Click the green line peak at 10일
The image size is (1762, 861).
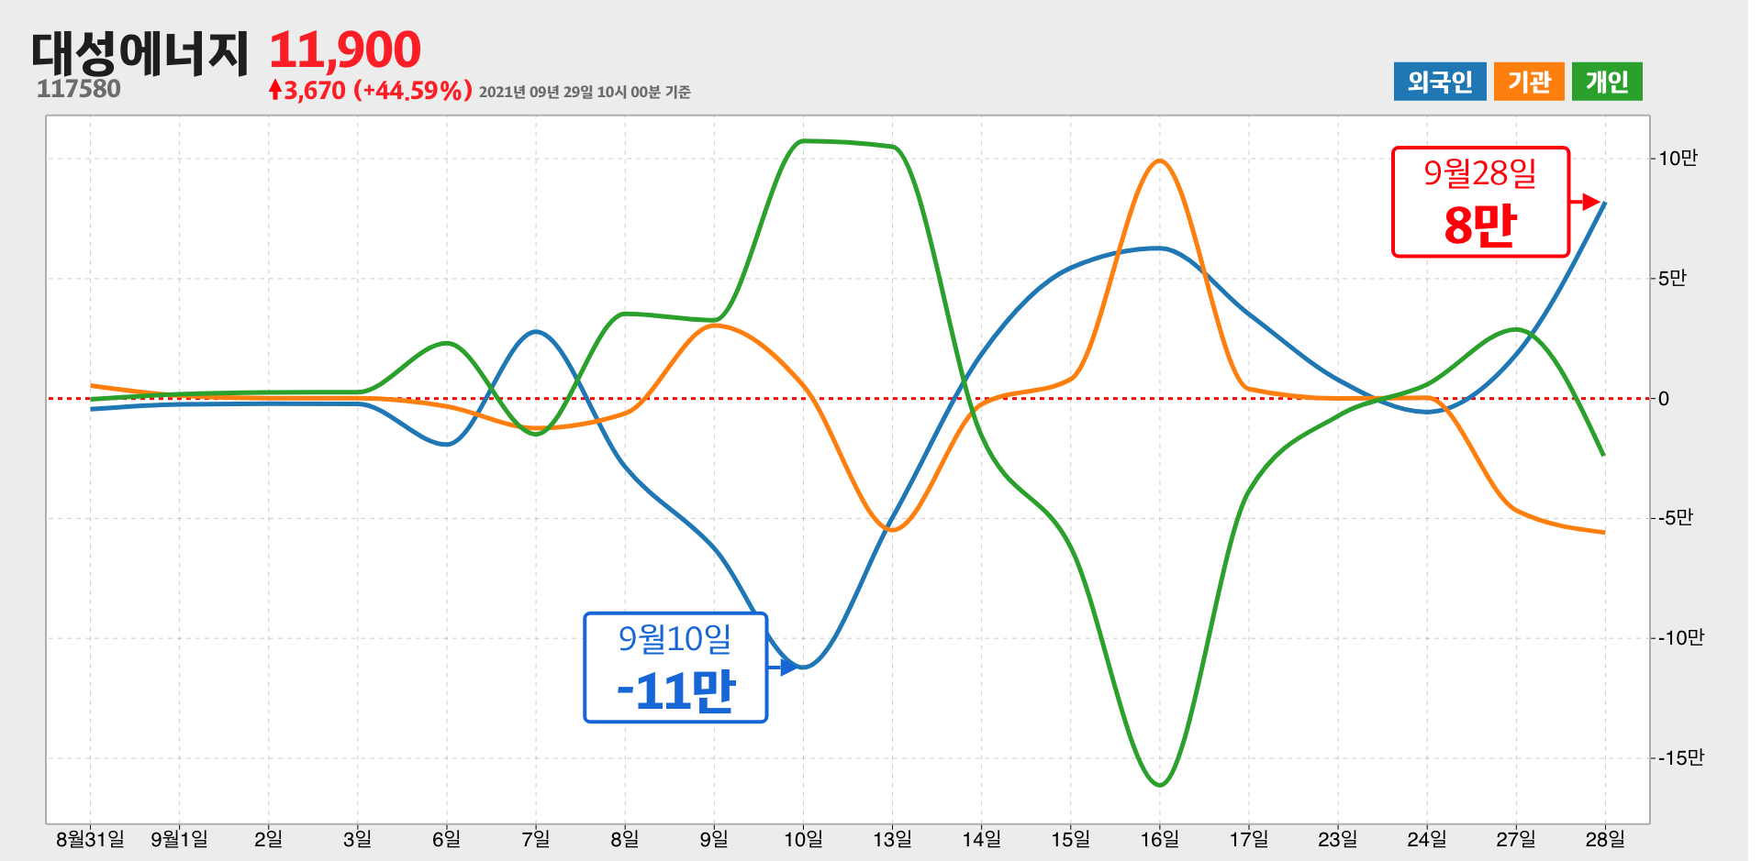click(x=803, y=141)
